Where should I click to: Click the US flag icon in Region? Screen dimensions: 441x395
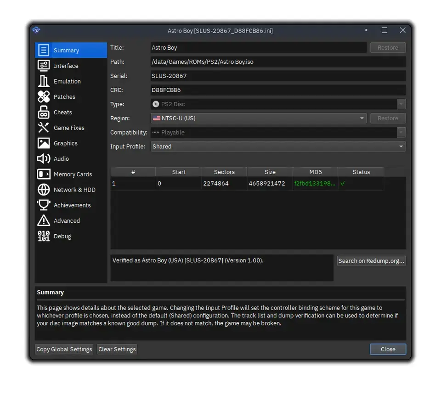(156, 118)
